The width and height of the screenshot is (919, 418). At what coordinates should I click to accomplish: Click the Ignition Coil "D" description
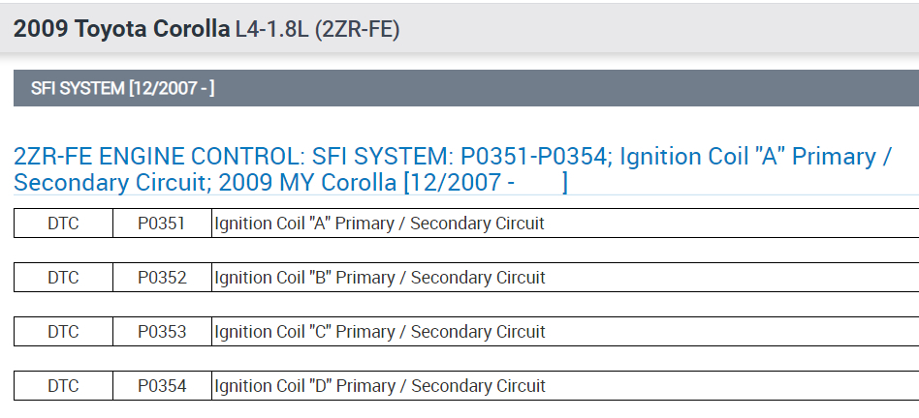[379, 386]
